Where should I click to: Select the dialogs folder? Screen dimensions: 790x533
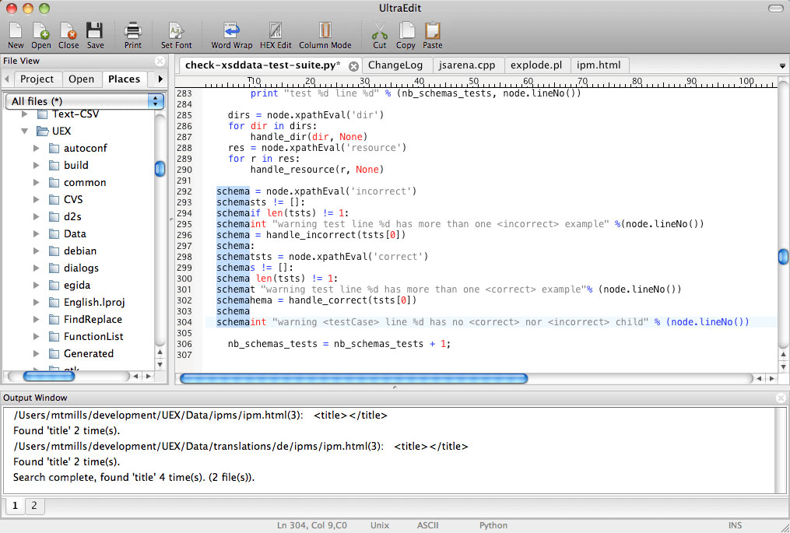pos(81,268)
